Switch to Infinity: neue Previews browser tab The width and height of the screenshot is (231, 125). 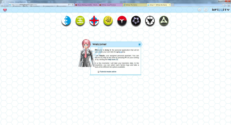111,5
